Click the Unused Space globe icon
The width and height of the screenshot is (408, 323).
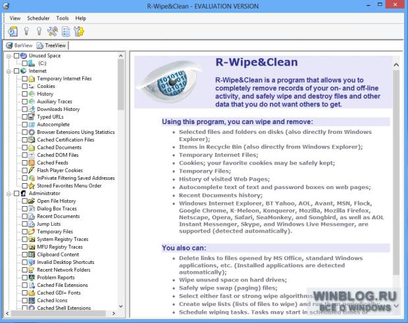click(24, 56)
